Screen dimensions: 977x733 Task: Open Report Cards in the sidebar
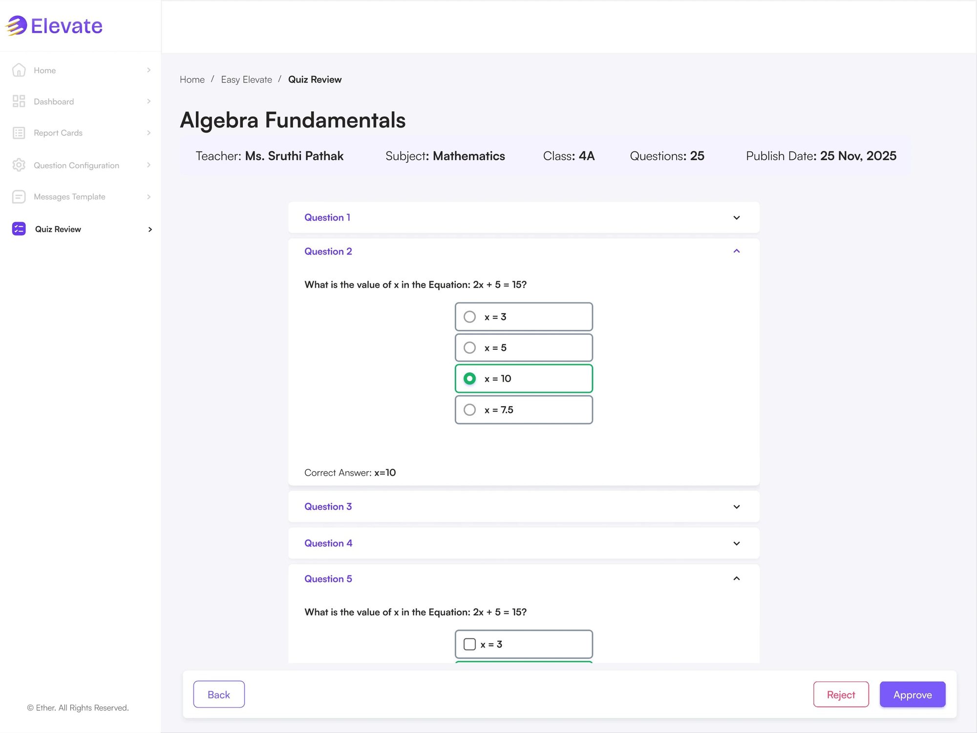click(81, 133)
